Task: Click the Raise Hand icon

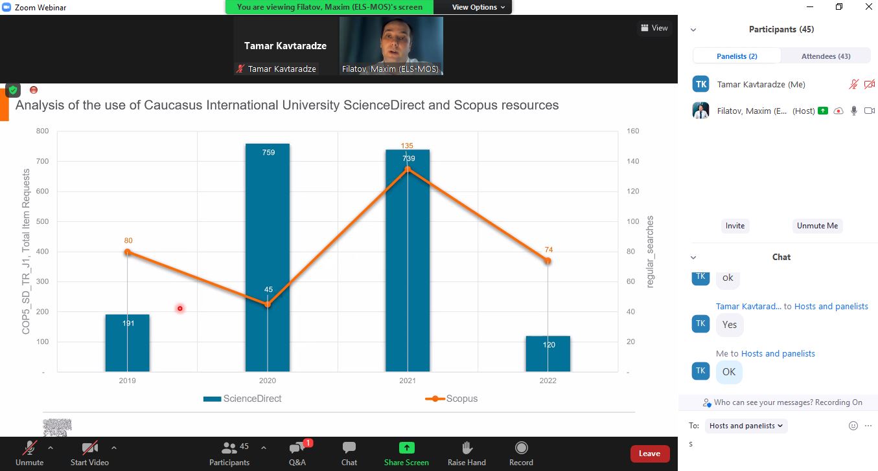Action: point(466,448)
